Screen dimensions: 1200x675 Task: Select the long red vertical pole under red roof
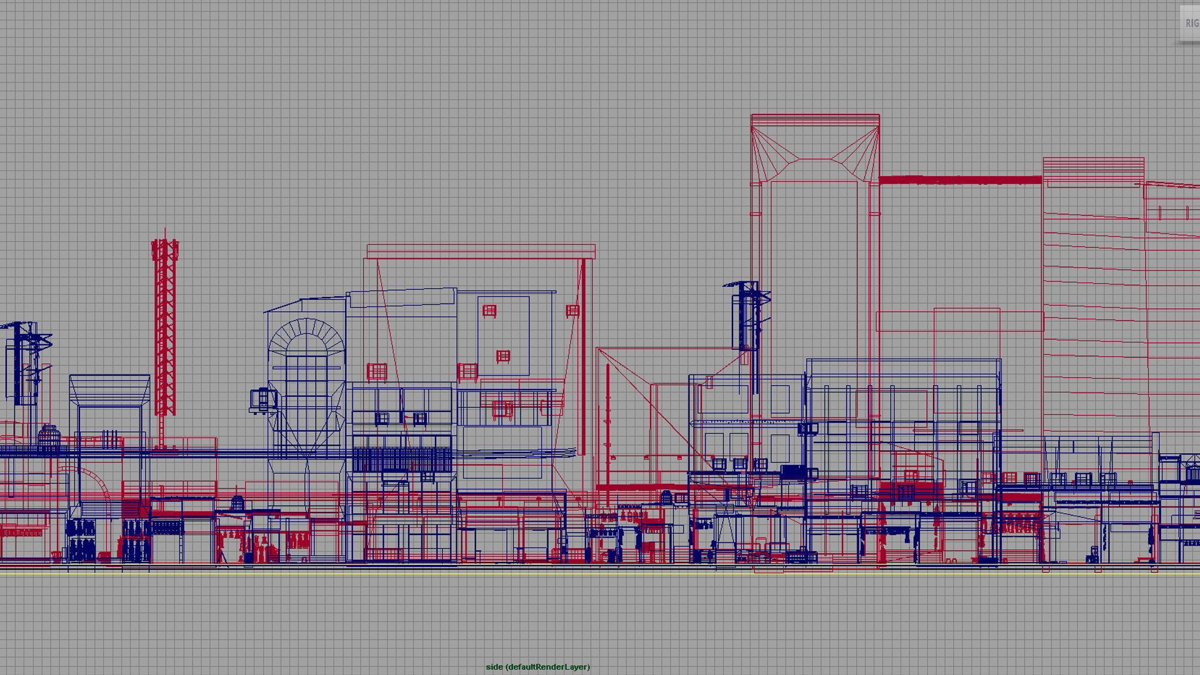[583, 356]
